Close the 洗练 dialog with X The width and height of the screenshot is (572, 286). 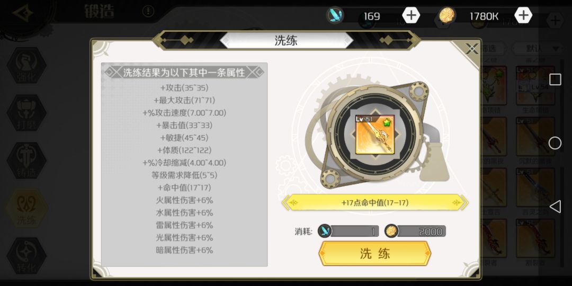point(472,49)
